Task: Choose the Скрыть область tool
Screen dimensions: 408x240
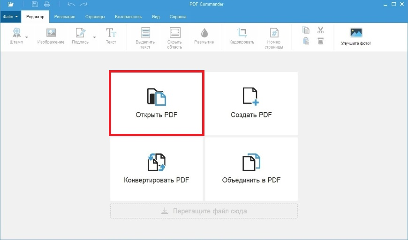Action: point(174,38)
